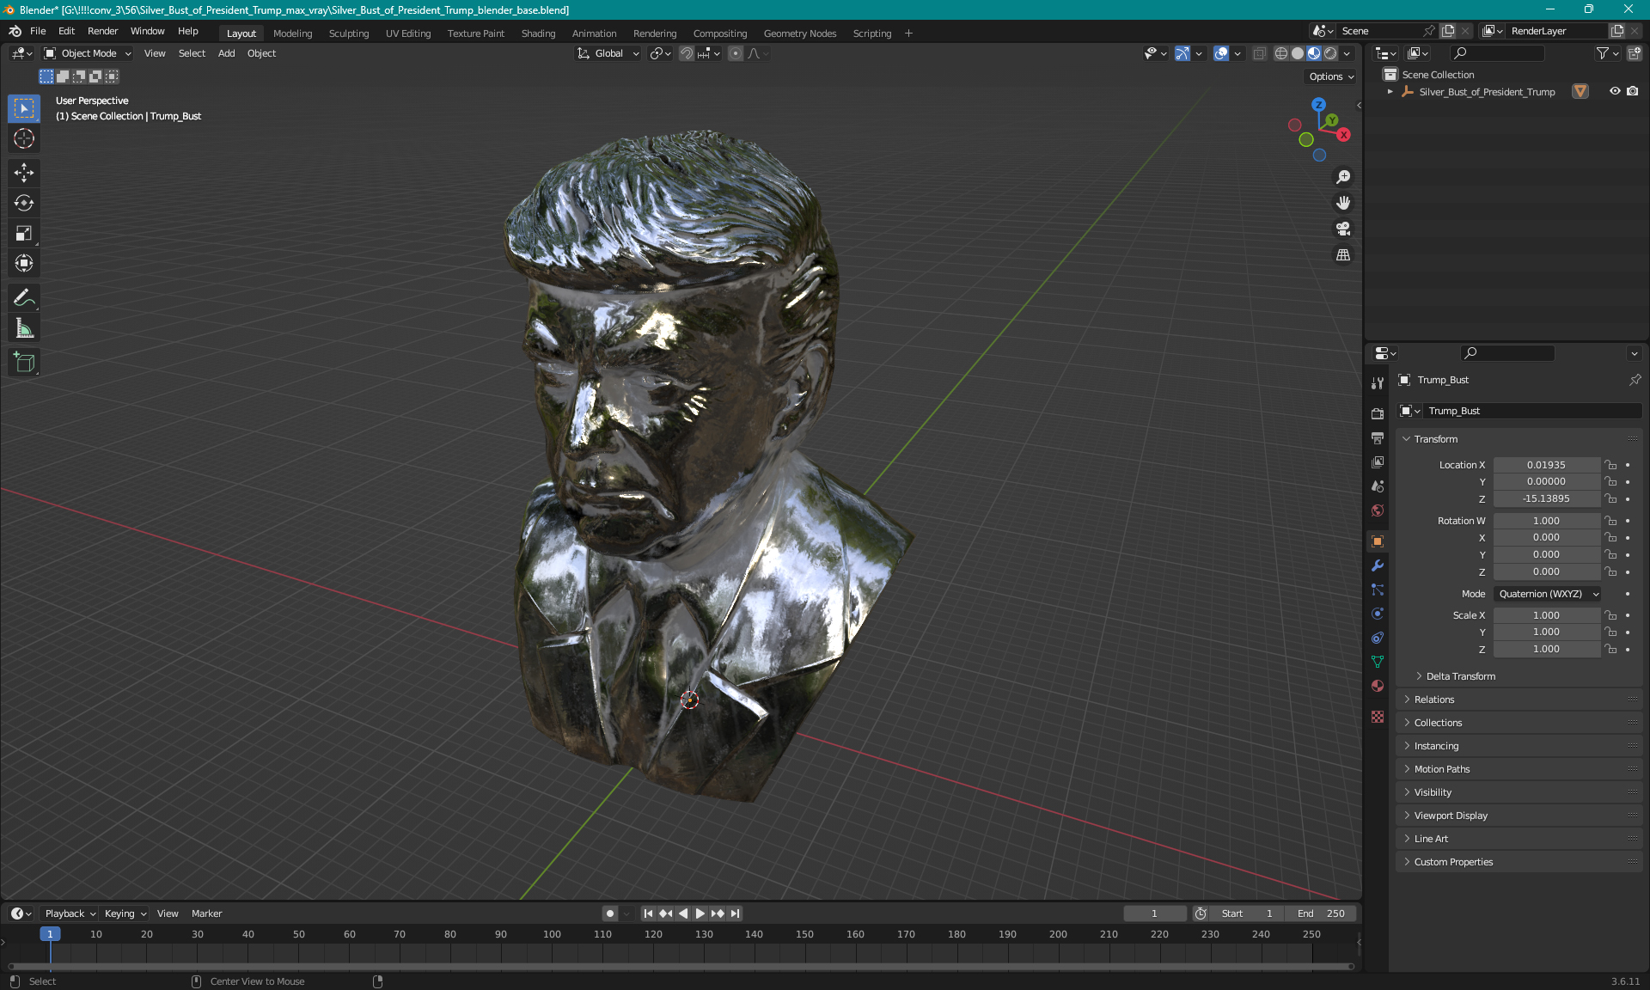Open the Material properties tab
The width and height of the screenshot is (1650, 990).
(x=1378, y=686)
